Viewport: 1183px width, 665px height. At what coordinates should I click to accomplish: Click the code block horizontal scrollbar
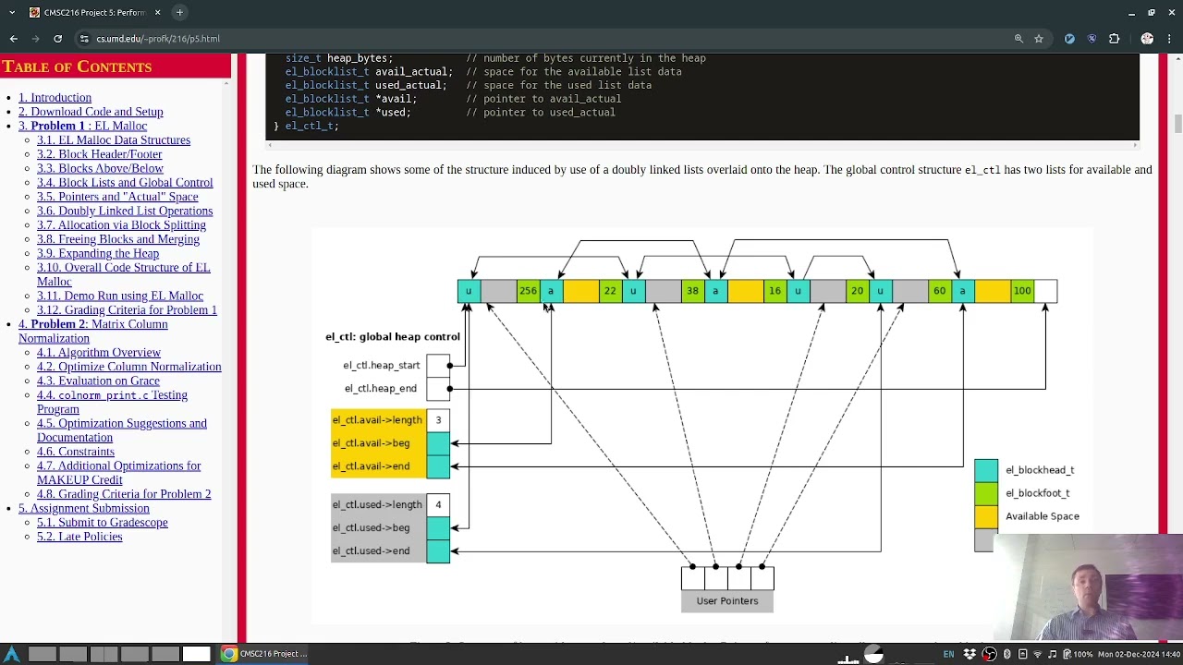(x=702, y=144)
